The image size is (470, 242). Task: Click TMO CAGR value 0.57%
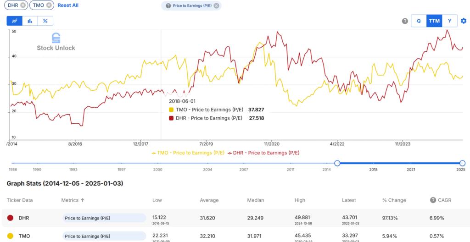pos(437,236)
